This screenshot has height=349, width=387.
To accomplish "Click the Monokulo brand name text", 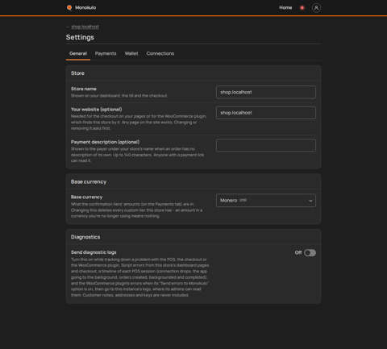I will pos(85,8).
